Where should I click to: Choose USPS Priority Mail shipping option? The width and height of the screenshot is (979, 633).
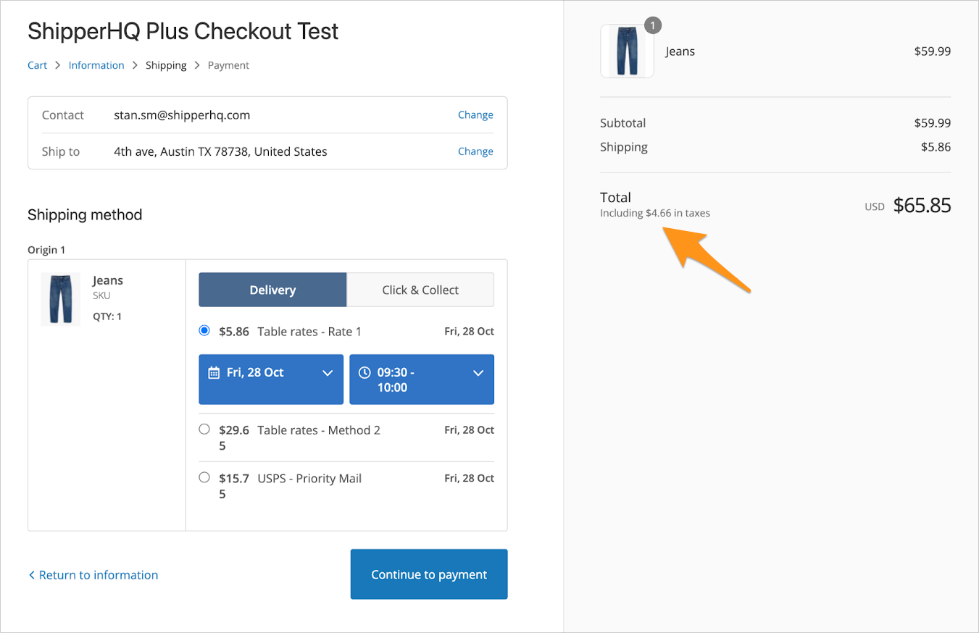pos(204,478)
